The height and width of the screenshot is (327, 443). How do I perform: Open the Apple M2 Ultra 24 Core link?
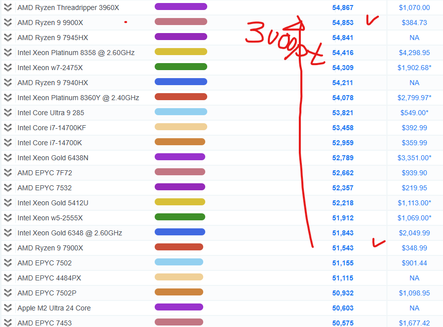[x=54, y=308]
